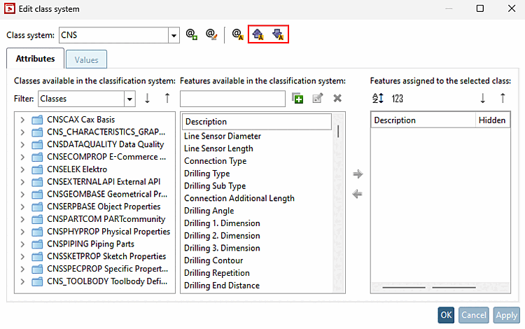Remove assigned feature with left arrow

coord(358,194)
